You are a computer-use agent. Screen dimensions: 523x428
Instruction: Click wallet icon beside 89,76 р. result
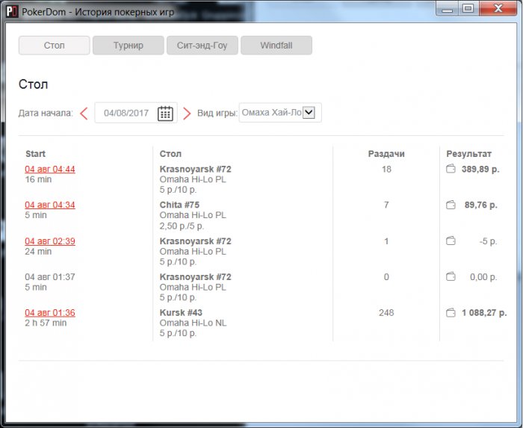451,205
